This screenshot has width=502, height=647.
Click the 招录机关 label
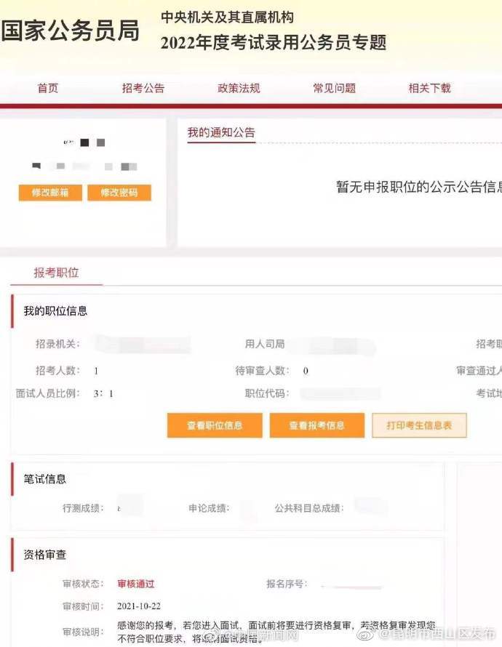57,344
